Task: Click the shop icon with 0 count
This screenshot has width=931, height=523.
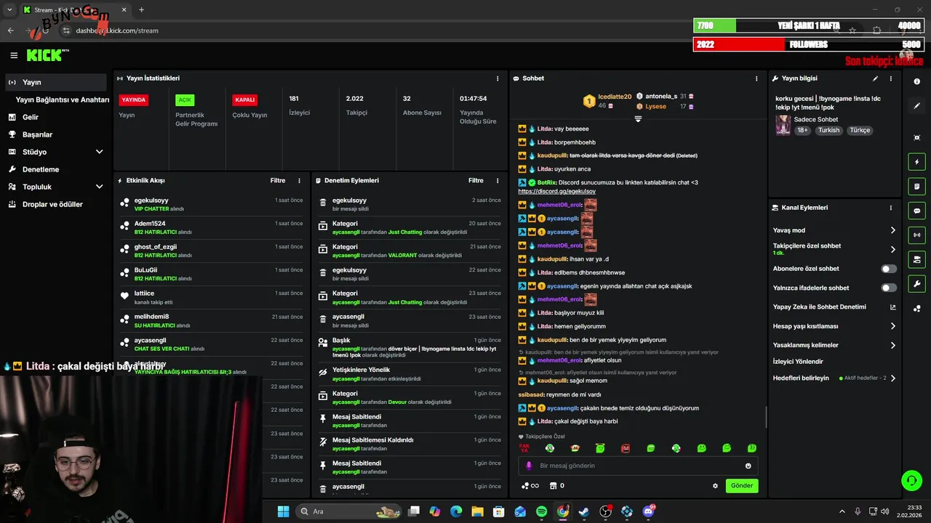Action: 557,486
